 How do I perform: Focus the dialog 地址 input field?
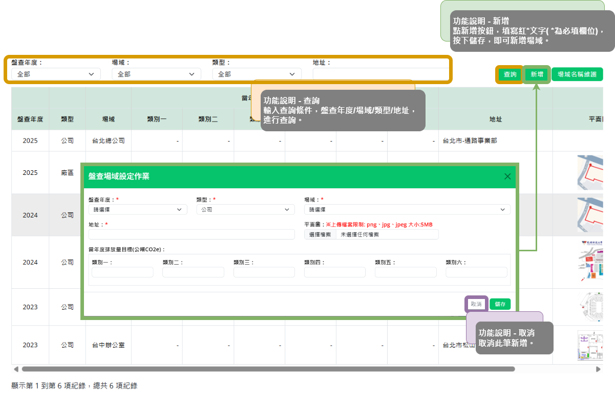(x=192, y=234)
